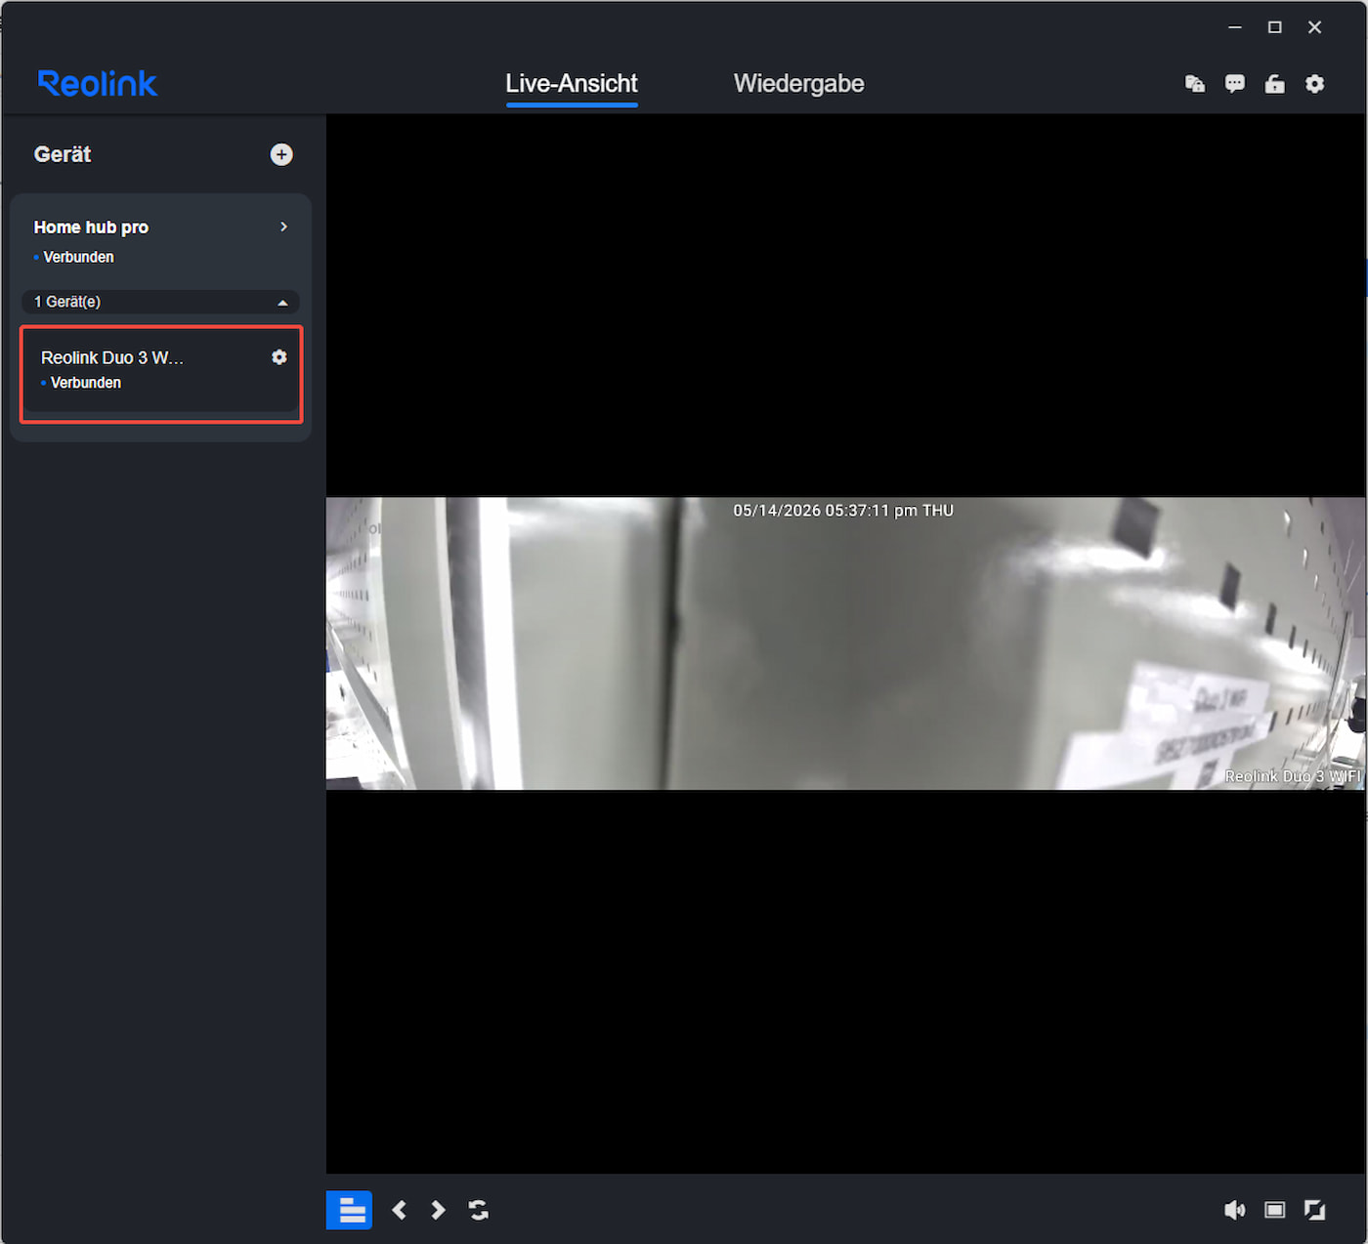
Task: Open the app settings gear in the header
Action: coord(1315,84)
